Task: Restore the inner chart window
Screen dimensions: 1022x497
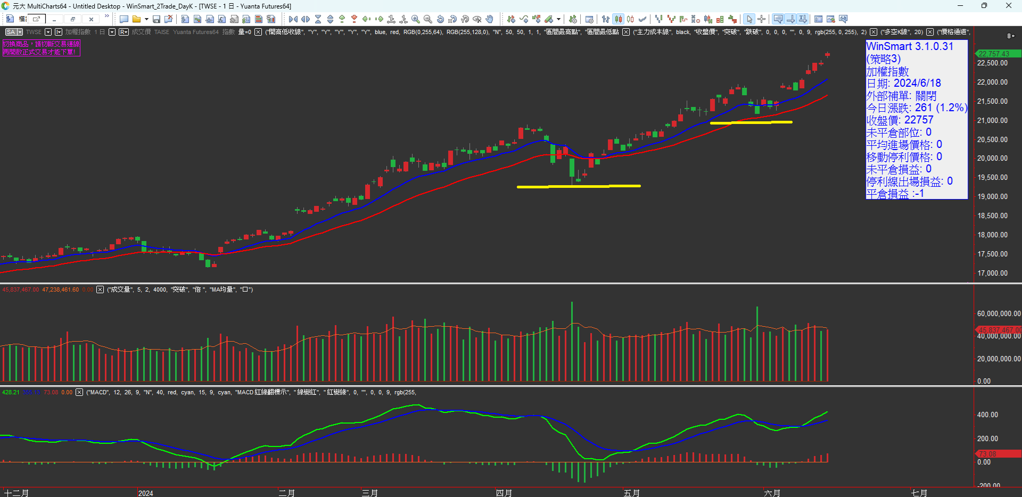Action: point(72,19)
